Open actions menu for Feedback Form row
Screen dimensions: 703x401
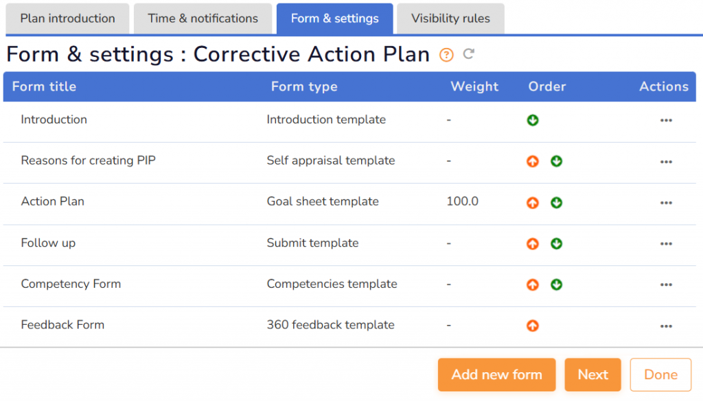pyautogui.click(x=665, y=326)
